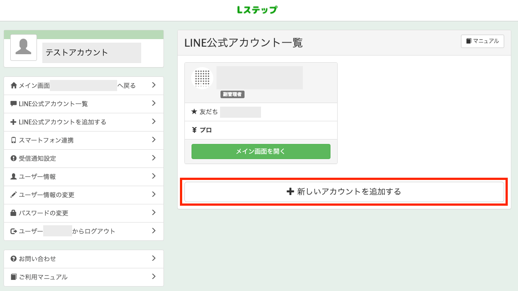Select the テストアカウント name
Screen dimensions: 518x291
tap(77, 52)
